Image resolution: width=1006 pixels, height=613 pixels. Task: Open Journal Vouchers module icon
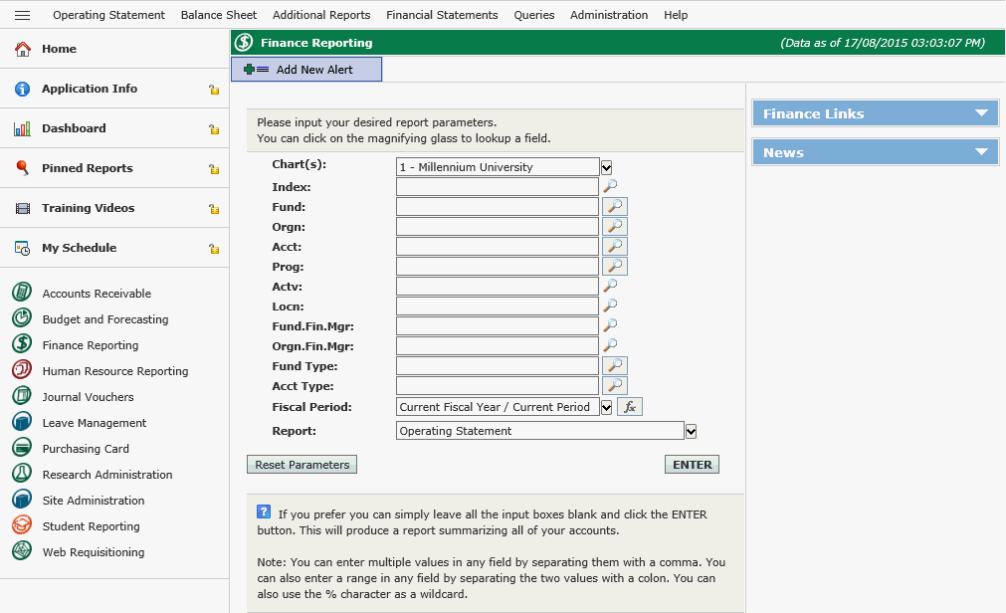[22, 397]
